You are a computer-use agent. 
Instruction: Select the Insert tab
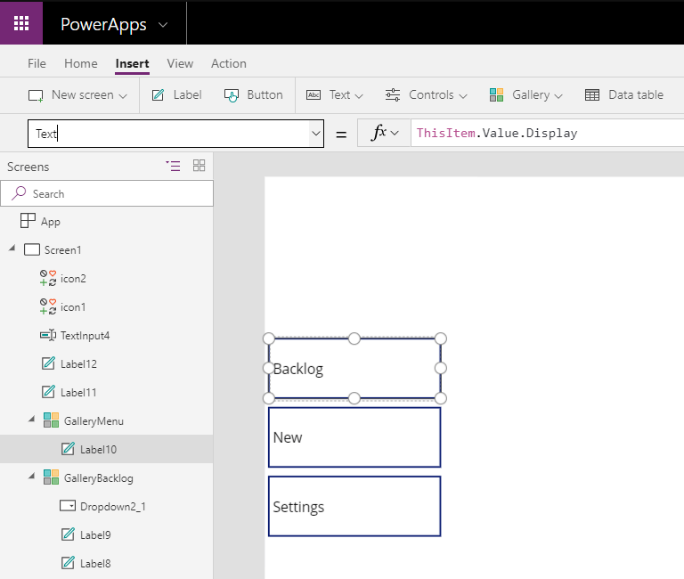coord(132,64)
